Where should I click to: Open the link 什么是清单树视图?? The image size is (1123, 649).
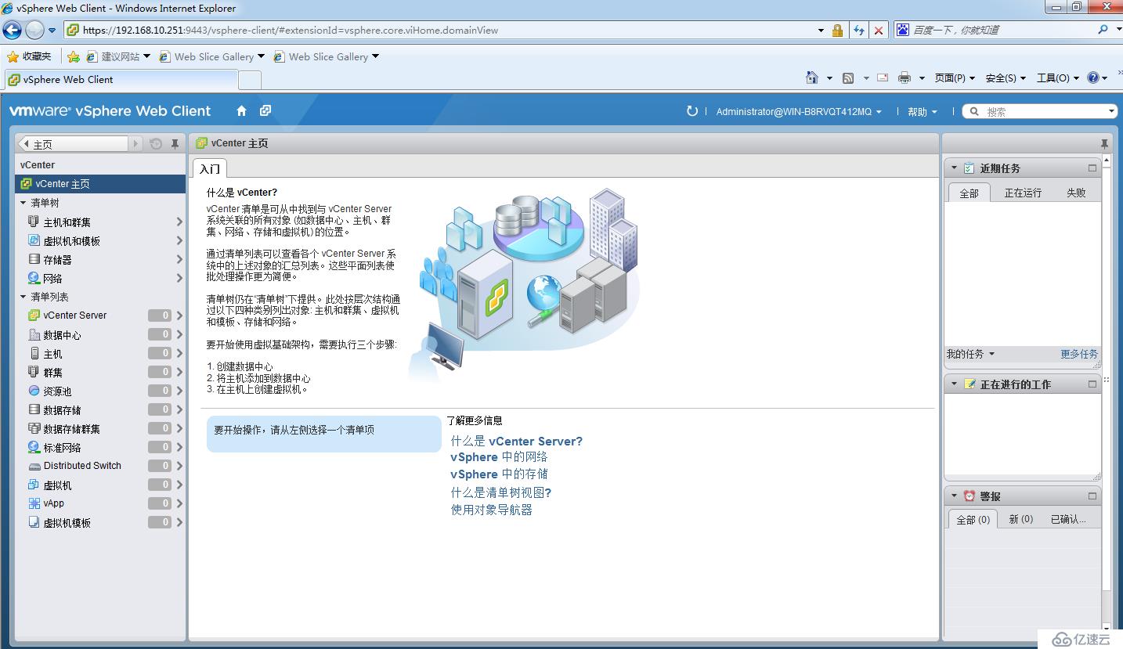(x=501, y=492)
